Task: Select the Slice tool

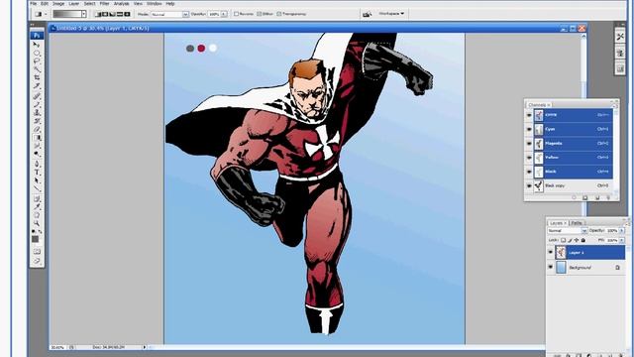Action: coord(37,86)
